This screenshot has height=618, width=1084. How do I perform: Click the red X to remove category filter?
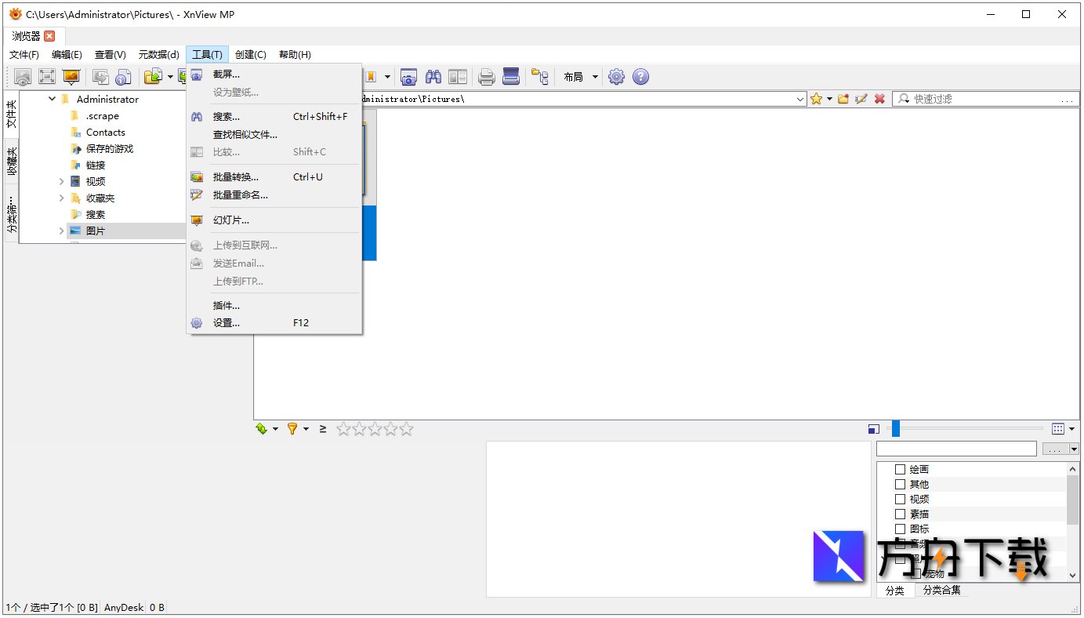point(880,98)
